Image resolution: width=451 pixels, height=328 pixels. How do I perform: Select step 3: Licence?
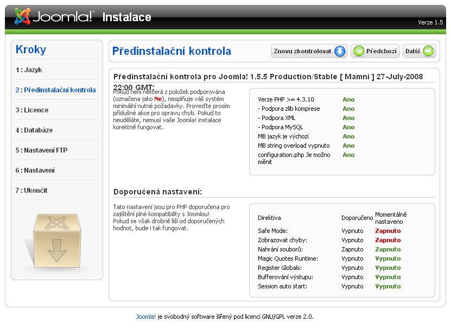coord(32,110)
